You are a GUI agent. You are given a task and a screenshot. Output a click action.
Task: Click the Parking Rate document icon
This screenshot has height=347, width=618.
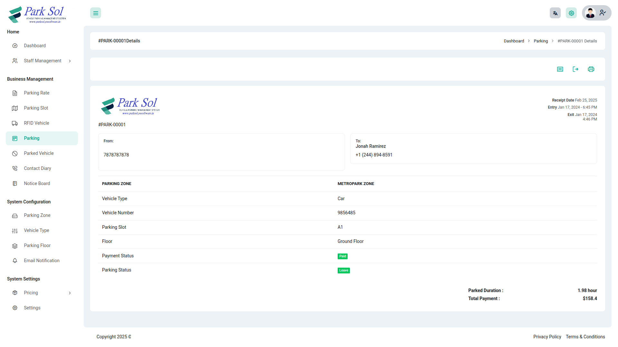click(x=15, y=93)
